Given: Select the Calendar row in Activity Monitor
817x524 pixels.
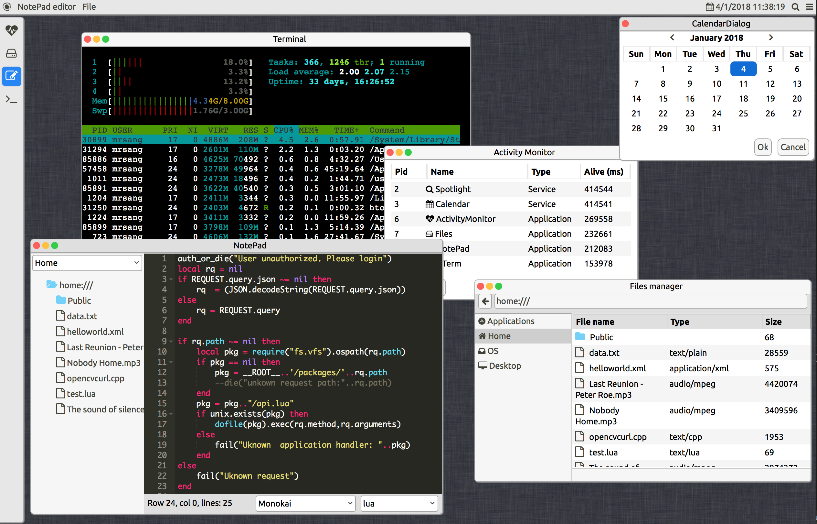Looking at the screenshot, I should click(x=511, y=204).
